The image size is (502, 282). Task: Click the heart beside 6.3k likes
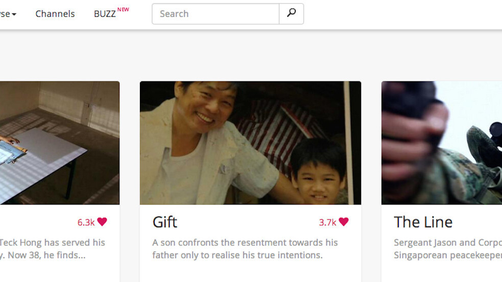point(102,222)
